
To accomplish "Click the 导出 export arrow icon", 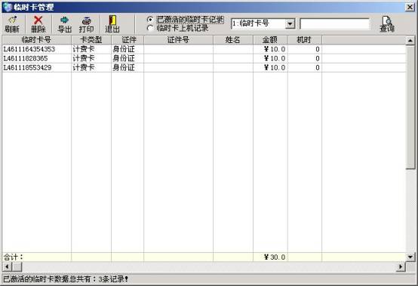I will [x=65, y=20].
